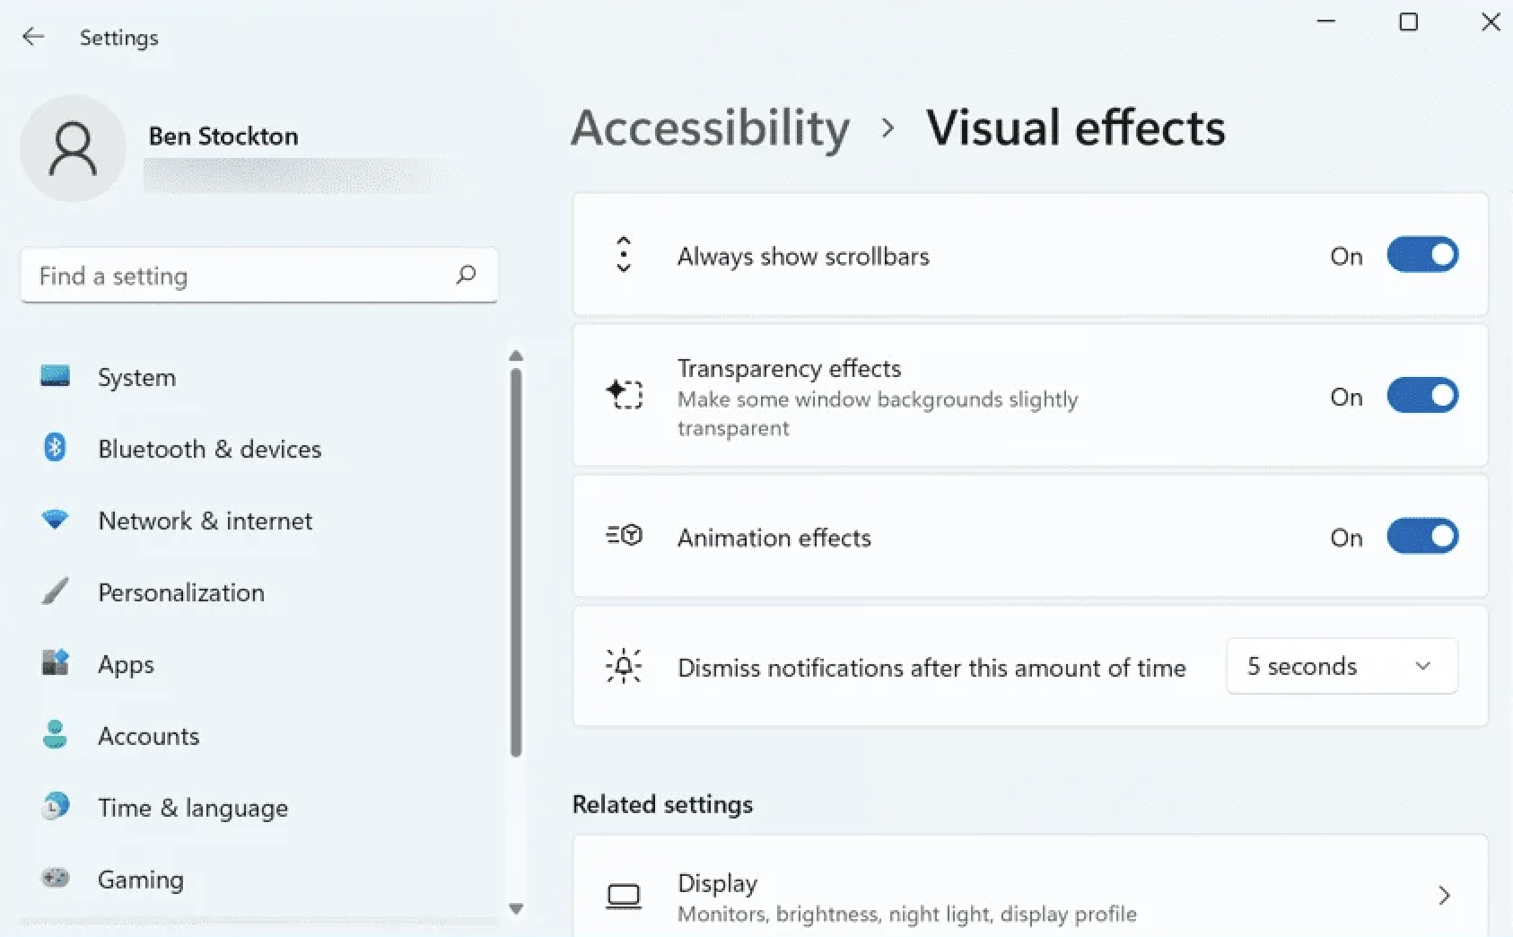Open the Display settings chevron
Screen dimensions: 1513x937
pos(1444,895)
